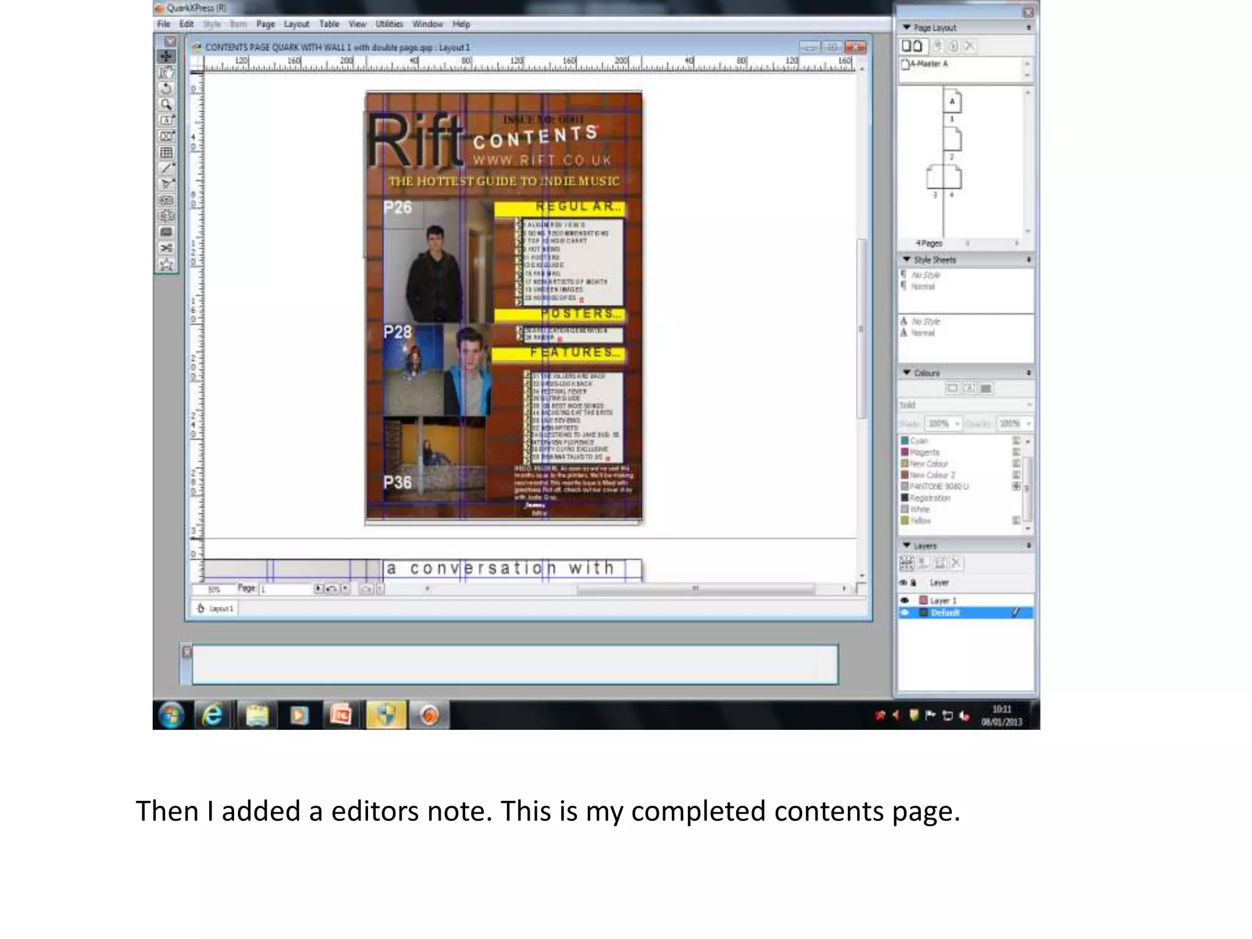Screen dimensions: 1252x939
Task: Open Internet Explorer from taskbar
Action: 212,715
